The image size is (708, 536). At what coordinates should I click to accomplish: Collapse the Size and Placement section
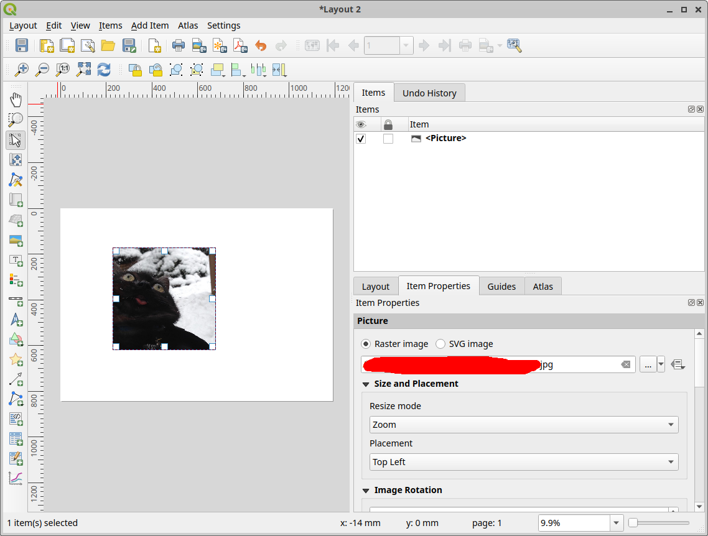[366, 384]
